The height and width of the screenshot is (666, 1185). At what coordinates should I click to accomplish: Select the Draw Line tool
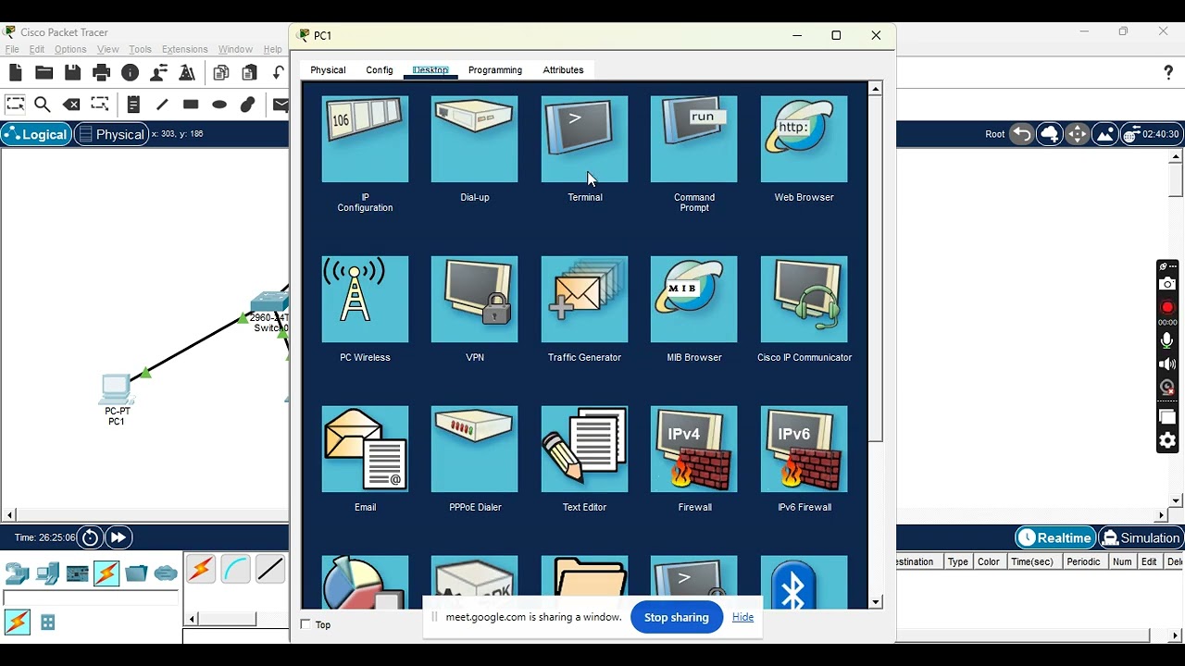tap(162, 105)
